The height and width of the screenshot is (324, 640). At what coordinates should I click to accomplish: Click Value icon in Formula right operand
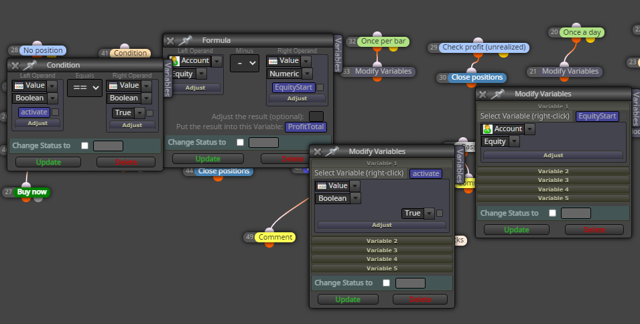pos(273,61)
